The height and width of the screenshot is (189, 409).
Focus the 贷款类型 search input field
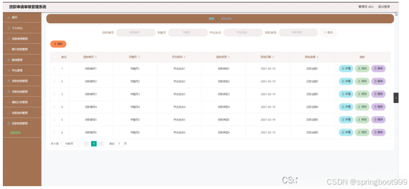pyautogui.click(x=298, y=32)
